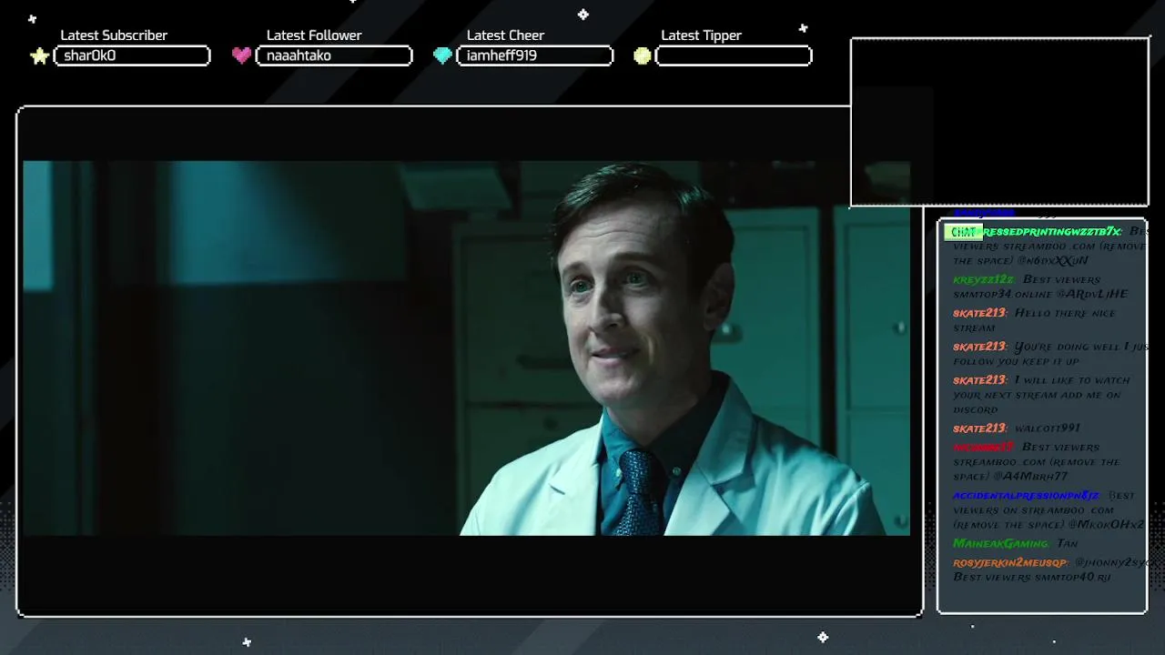
Task: Open skate213 on 'You're doing well' message
Action: (x=979, y=347)
